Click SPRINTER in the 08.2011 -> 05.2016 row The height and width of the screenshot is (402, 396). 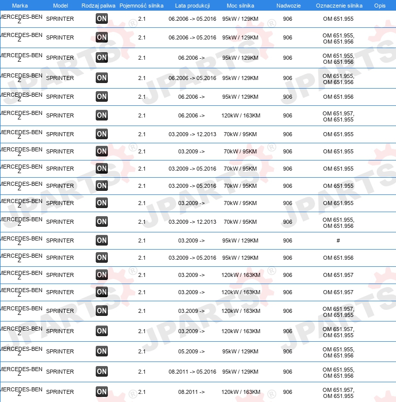click(x=60, y=372)
